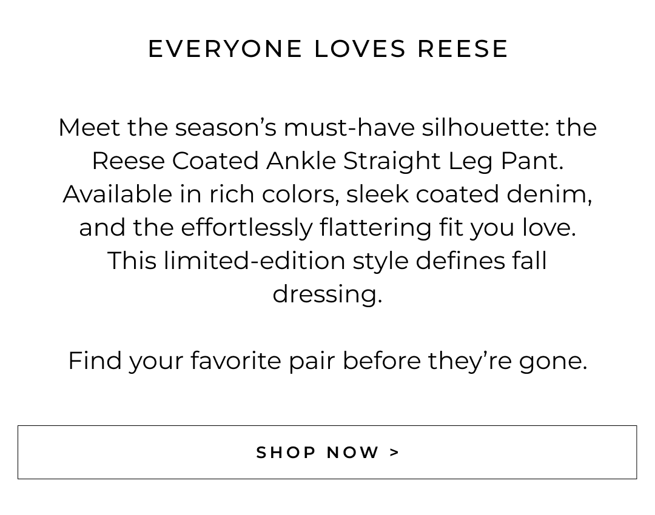Click the word 'gone.' in last sentence
The image size is (655, 515).
coord(553,361)
